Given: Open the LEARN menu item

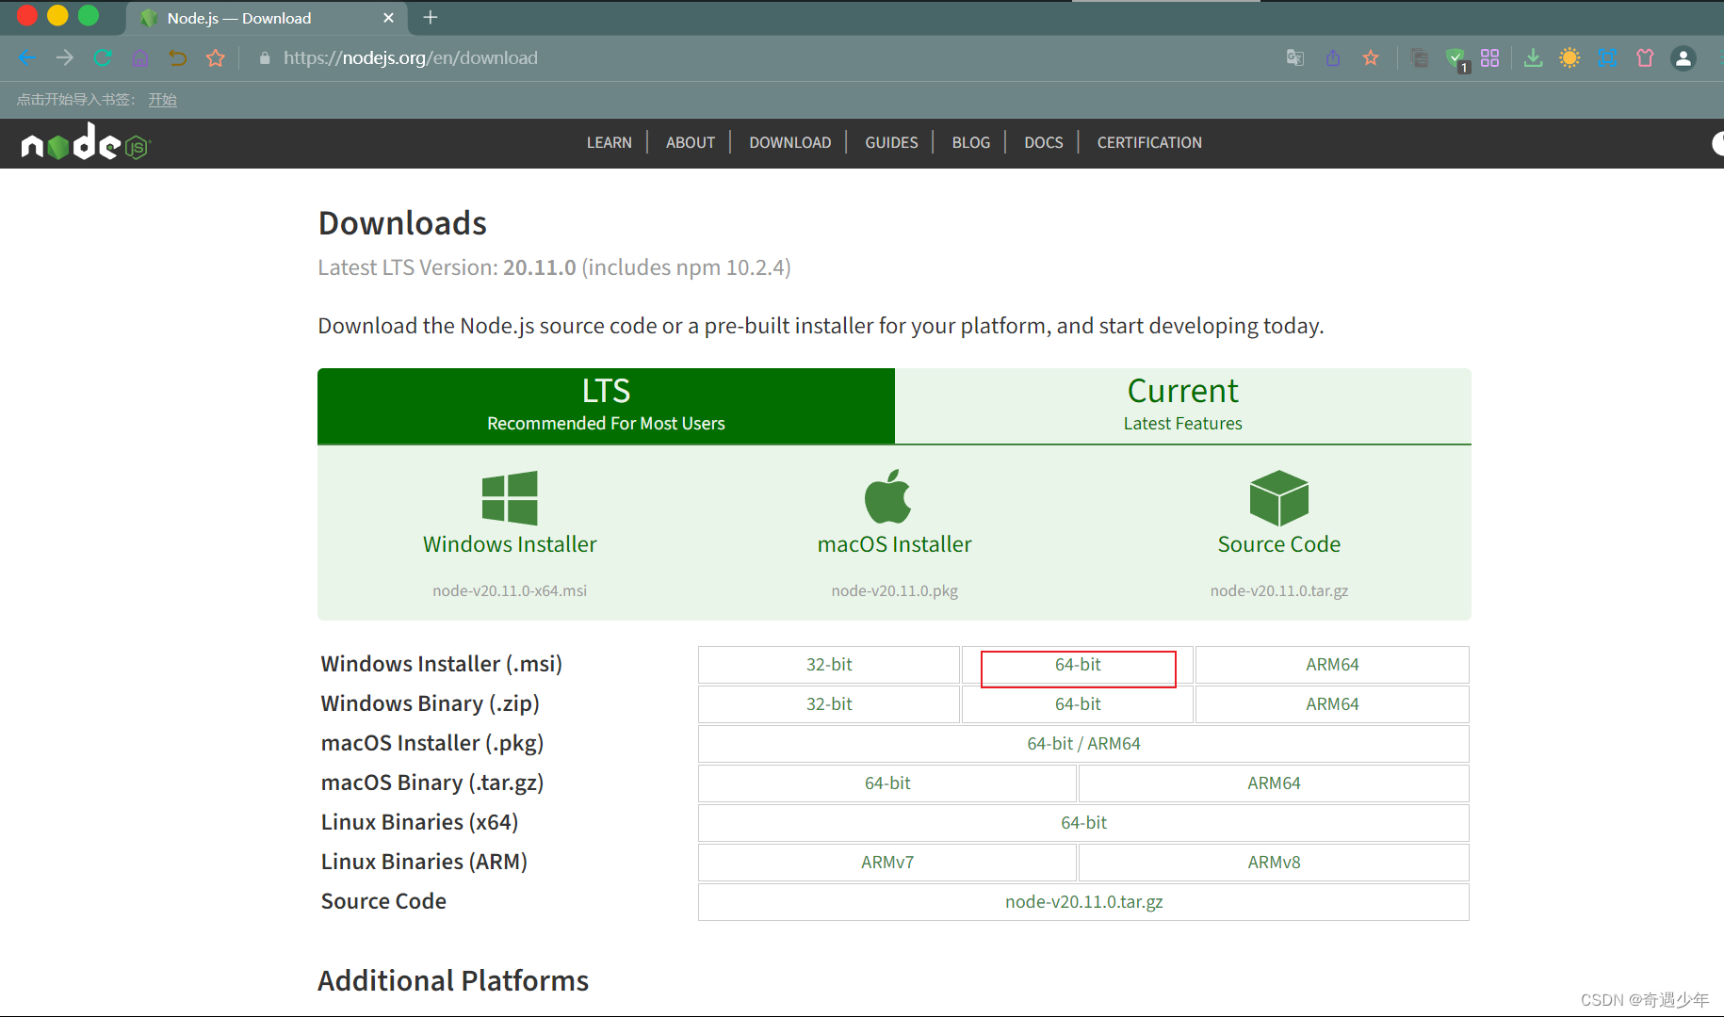Looking at the screenshot, I should click(610, 142).
